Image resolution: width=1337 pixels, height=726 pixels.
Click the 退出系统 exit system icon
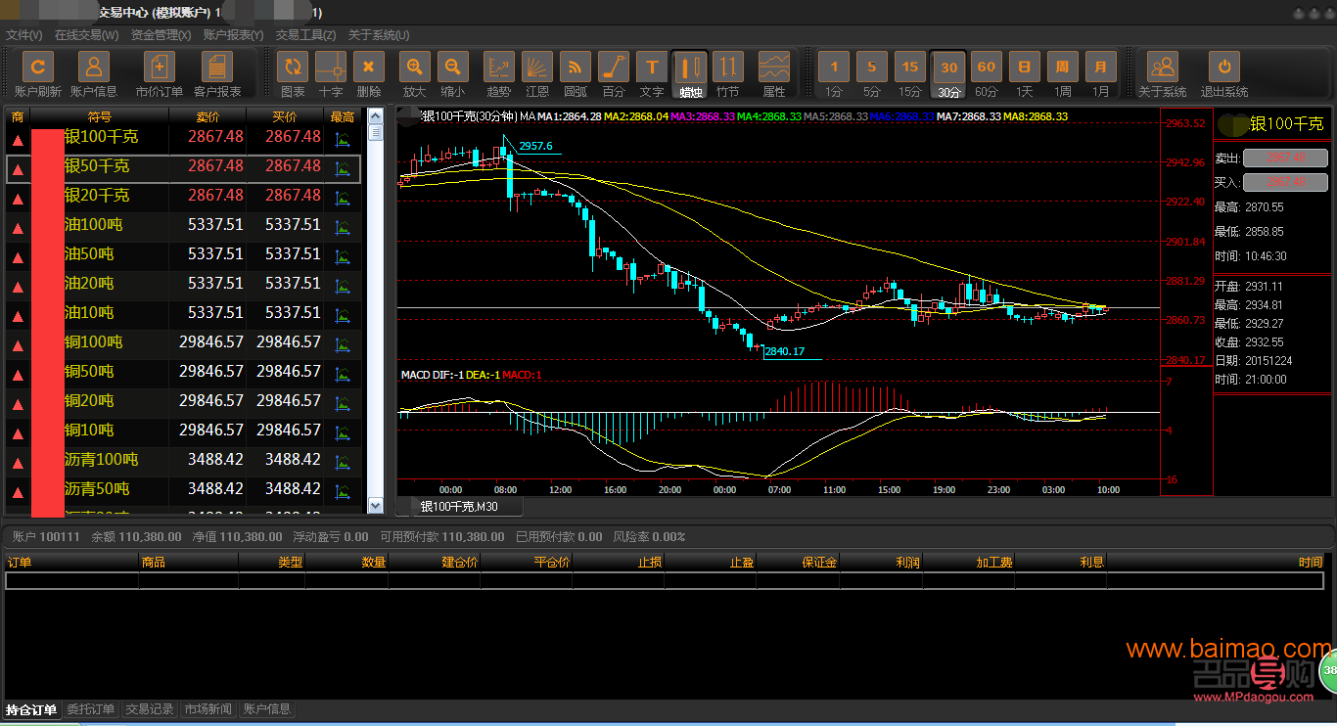[1223, 68]
